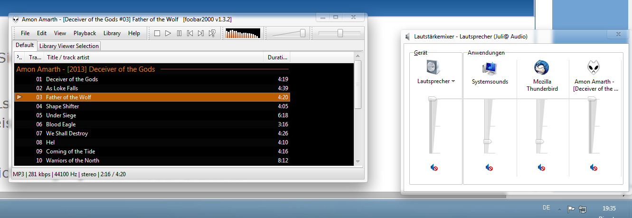
Task: Click the network tray icon
Action: point(583,209)
